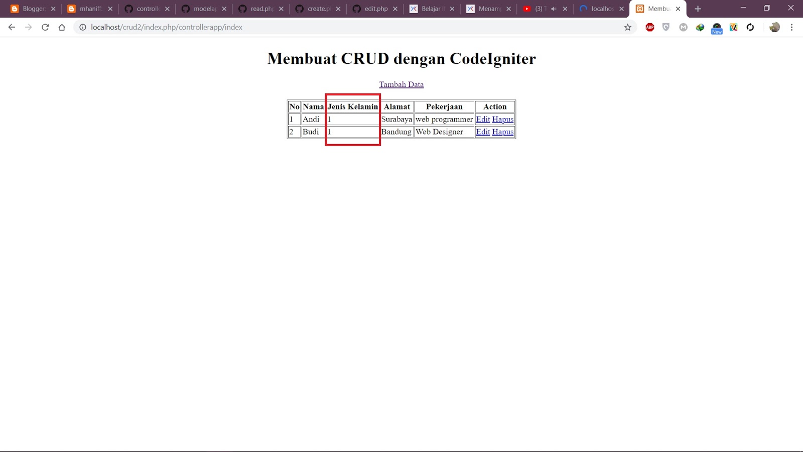Screen dimensions: 803x452
Task: Click the Home button
Action: coord(62,27)
